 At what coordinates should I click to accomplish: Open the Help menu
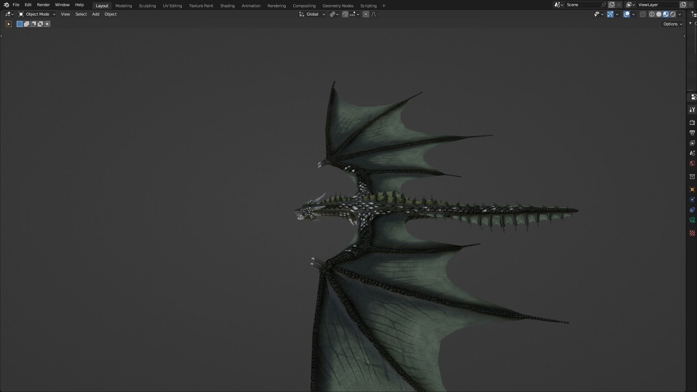79,5
